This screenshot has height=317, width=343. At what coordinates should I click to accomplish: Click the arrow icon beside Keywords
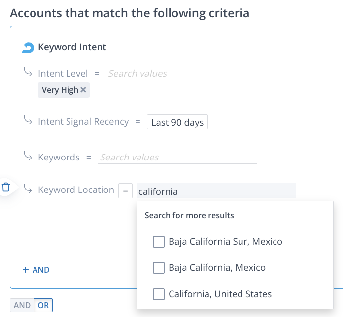28,156
